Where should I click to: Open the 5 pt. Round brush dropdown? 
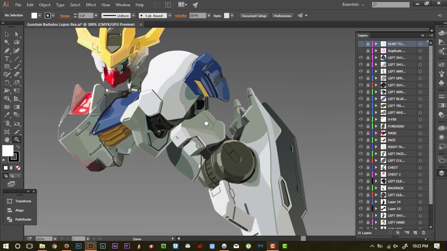[x=169, y=16]
